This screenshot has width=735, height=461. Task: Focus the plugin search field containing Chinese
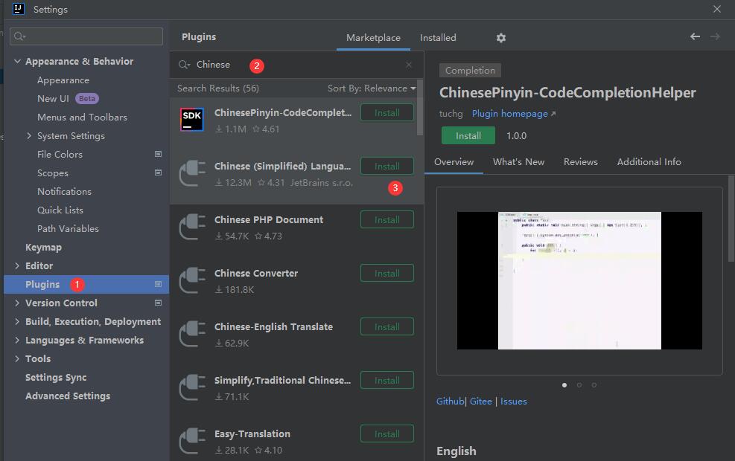tap(296, 65)
